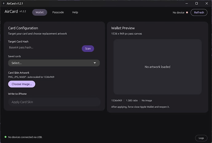Open the Select... saved cards combo box
Image resolution: width=212 pixels, height=143 pixels.
(x=54, y=63)
